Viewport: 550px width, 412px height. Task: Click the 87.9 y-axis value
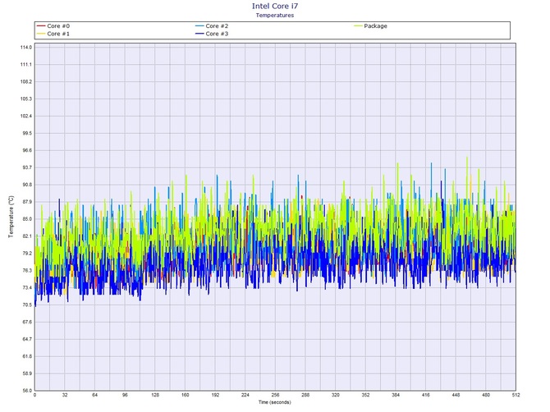[x=27, y=202]
